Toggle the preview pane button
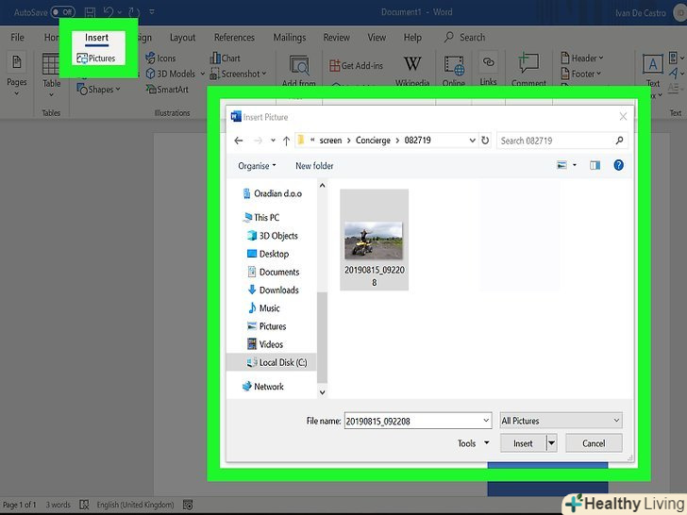The width and height of the screenshot is (687, 515). (595, 165)
